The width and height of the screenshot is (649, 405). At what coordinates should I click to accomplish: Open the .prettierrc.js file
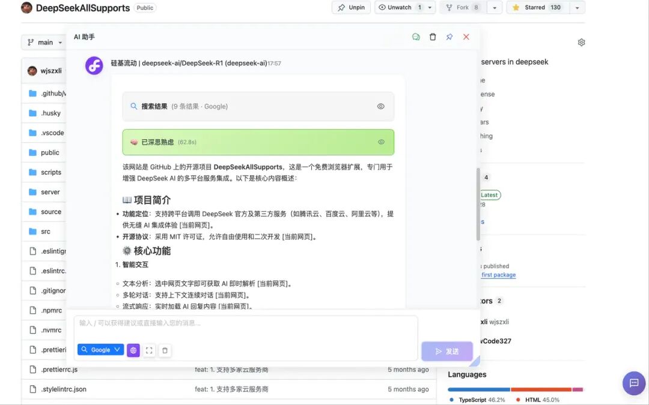[x=59, y=370]
